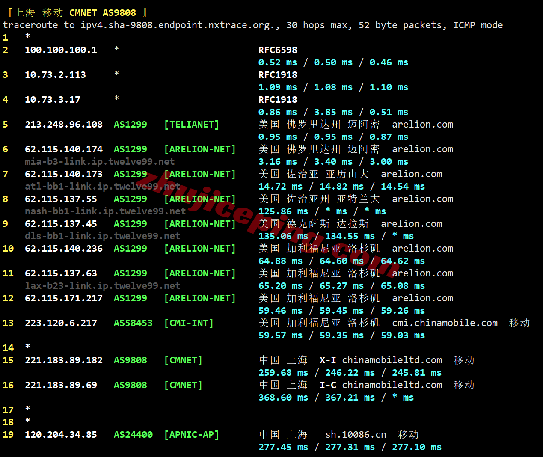Select IP 62.115.137.55
This screenshot has height=457, width=543.
(61, 199)
